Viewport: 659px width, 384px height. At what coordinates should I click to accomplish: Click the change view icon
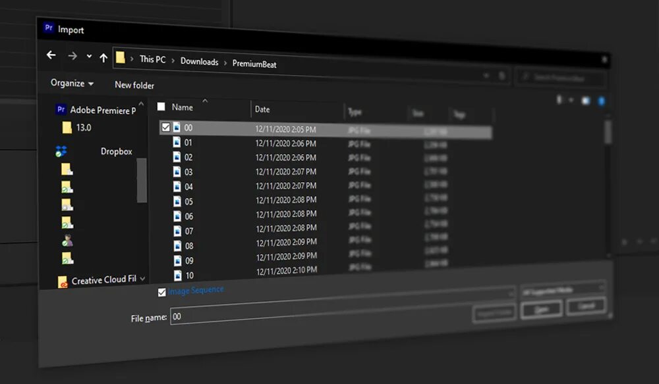[559, 100]
